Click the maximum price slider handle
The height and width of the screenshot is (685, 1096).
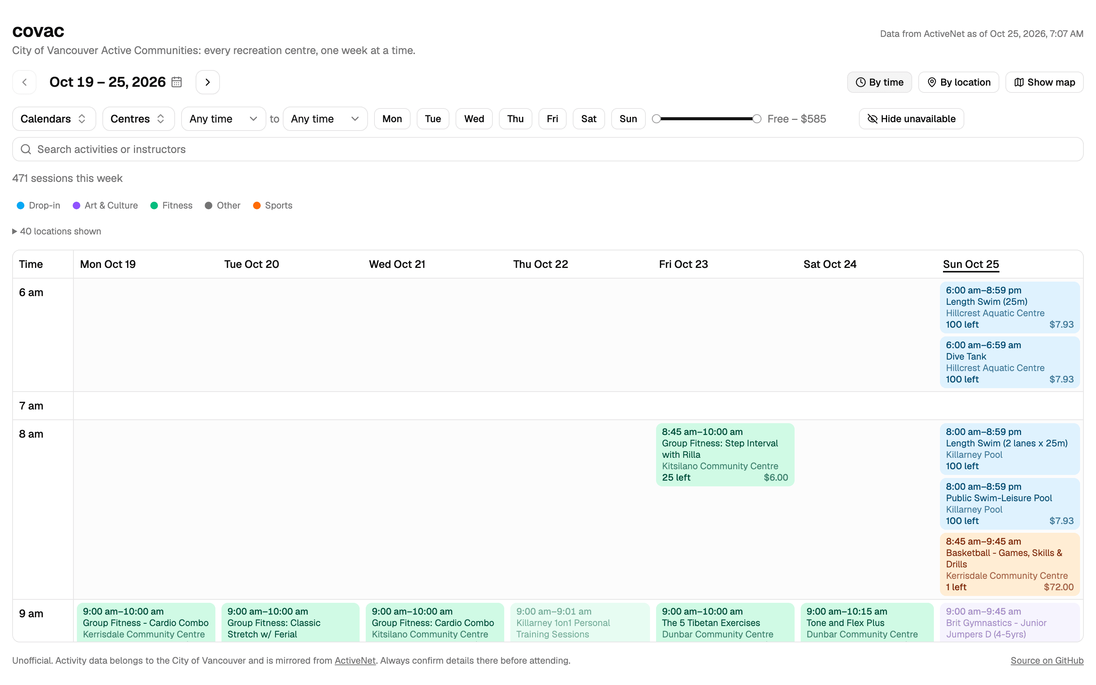pyautogui.click(x=757, y=119)
